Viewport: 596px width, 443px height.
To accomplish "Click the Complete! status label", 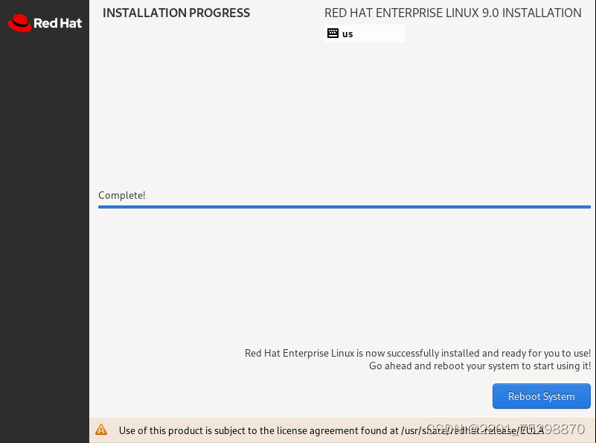I will (121, 195).
